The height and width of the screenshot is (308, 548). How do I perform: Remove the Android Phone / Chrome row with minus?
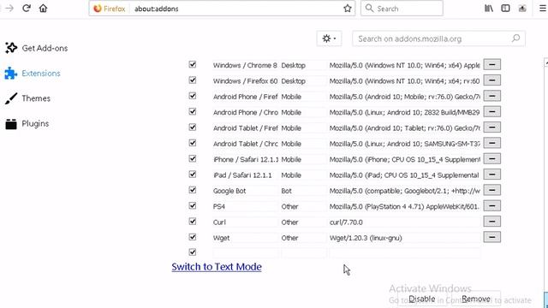click(491, 112)
